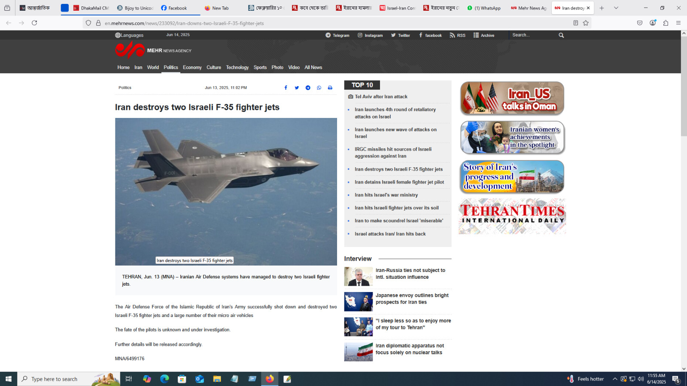Open the Languages selector
The width and height of the screenshot is (687, 386).
point(129,35)
